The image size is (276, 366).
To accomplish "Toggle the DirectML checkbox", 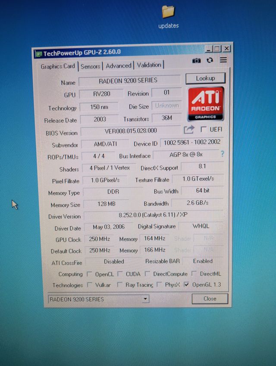I will coord(194,273).
